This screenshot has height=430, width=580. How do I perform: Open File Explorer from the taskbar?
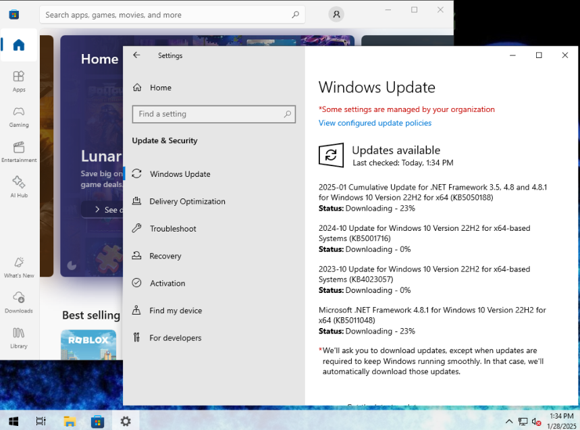tap(70, 421)
